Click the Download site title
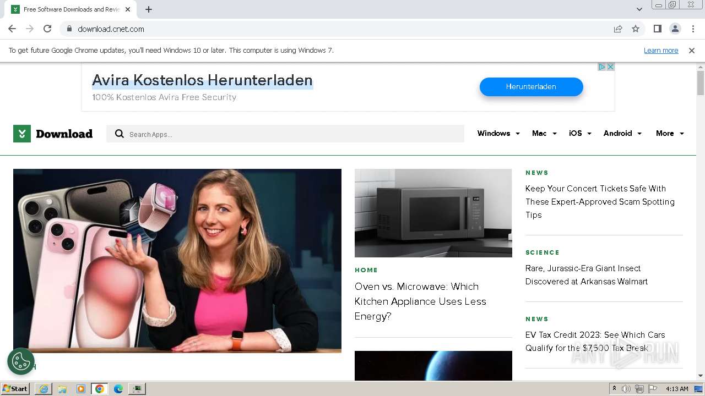This screenshot has width=705, height=396. (x=64, y=134)
